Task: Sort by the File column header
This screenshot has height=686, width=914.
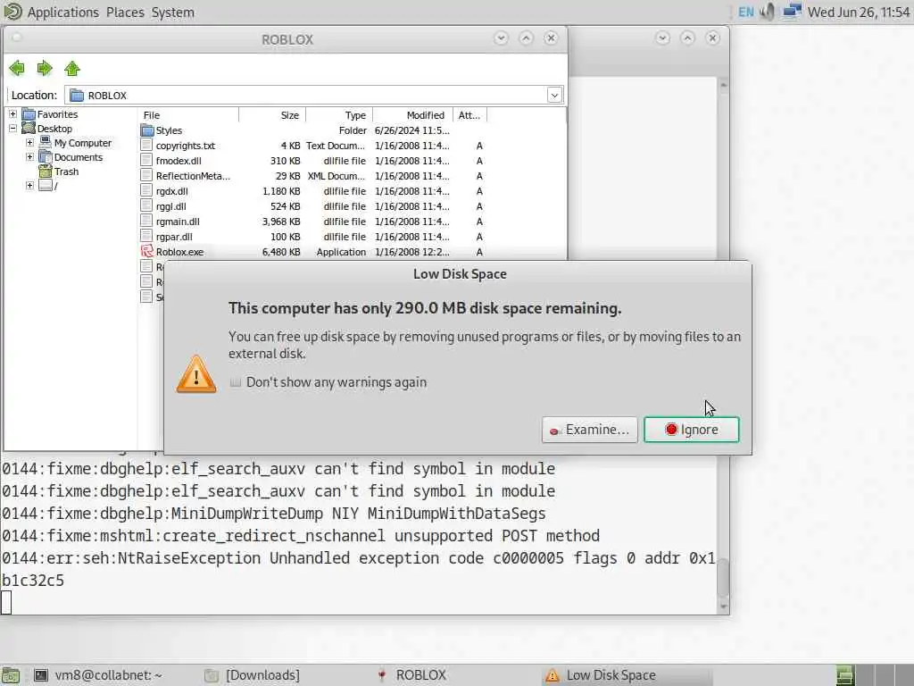Action: [x=188, y=115]
